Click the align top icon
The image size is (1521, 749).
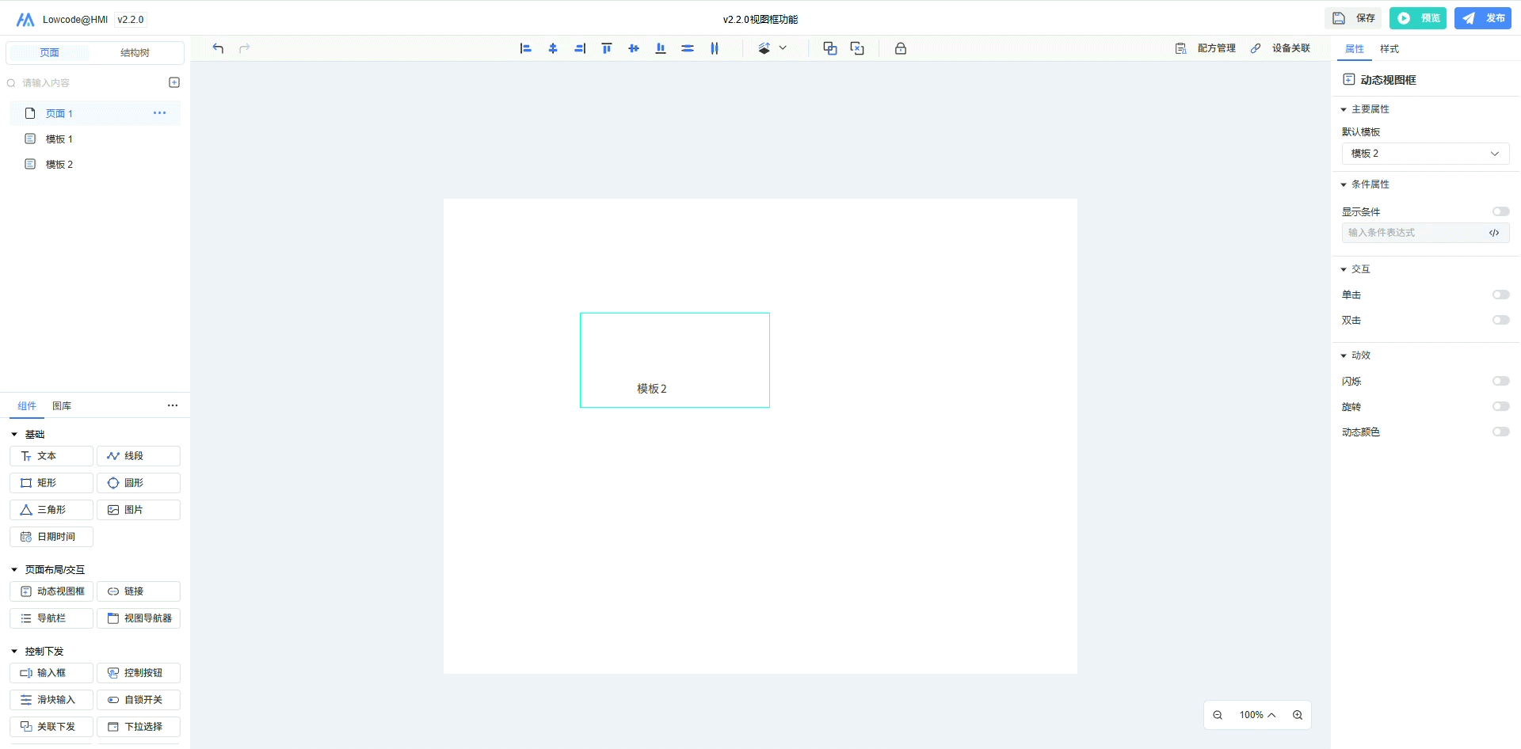point(607,48)
